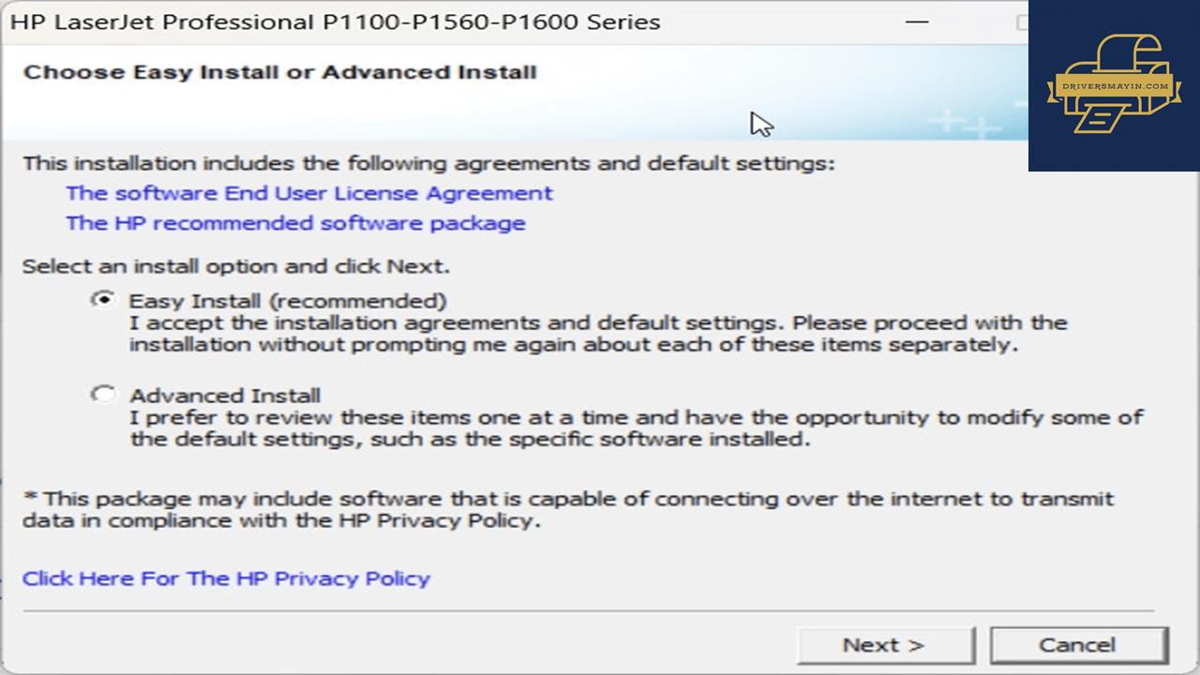Click the internet data transmission notice text
Image resolution: width=1200 pixels, height=675 pixels.
tap(568, 509)
